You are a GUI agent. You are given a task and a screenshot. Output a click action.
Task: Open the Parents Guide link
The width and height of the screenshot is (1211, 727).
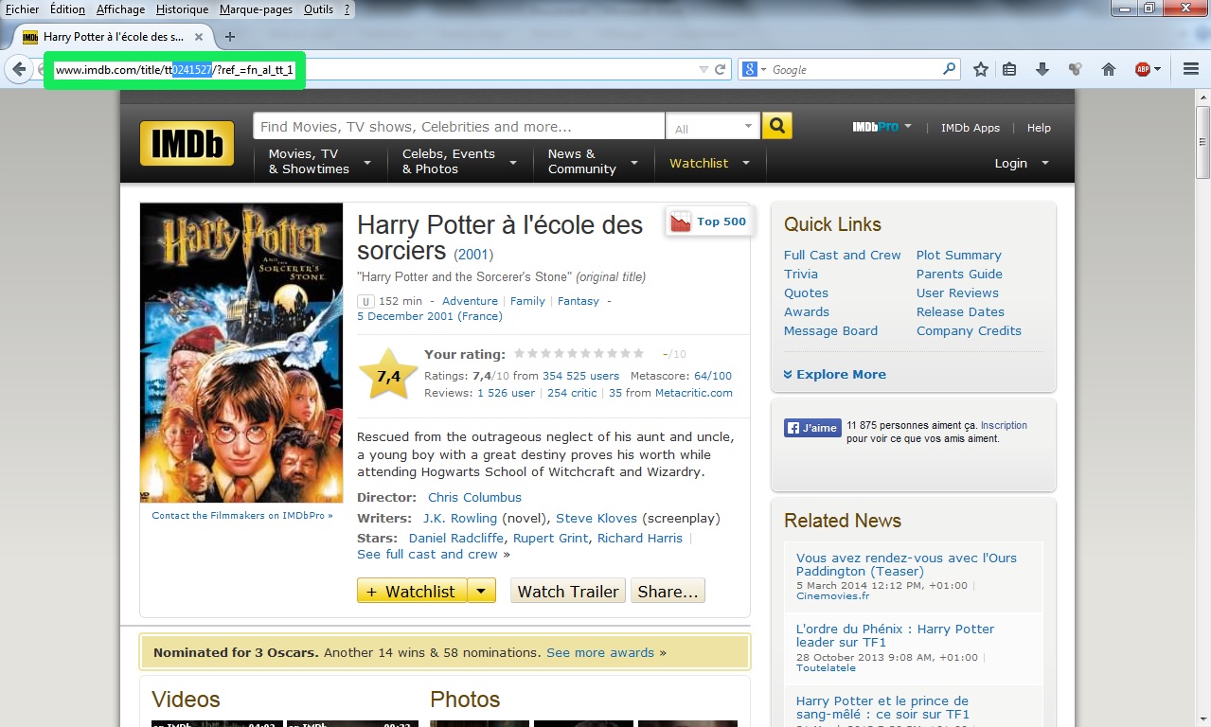959,274
